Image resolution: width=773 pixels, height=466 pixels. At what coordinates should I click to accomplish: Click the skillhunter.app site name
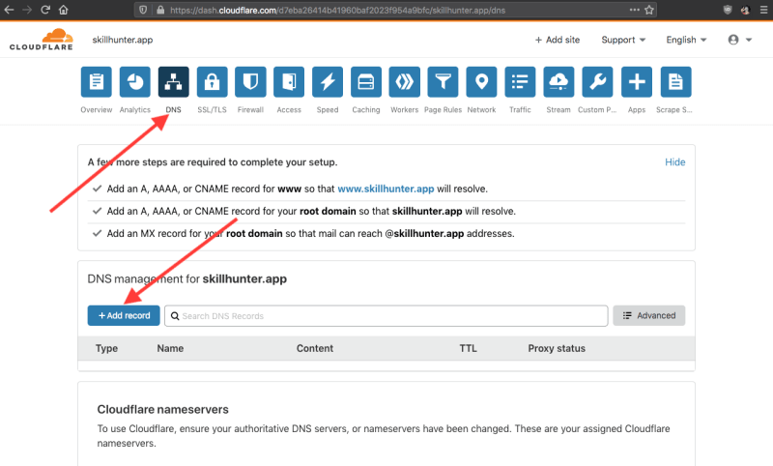123,40
